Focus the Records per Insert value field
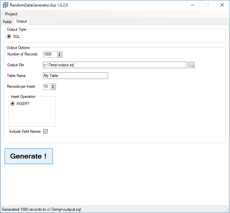This screenshot has height=213, width=230. (47, 86)
